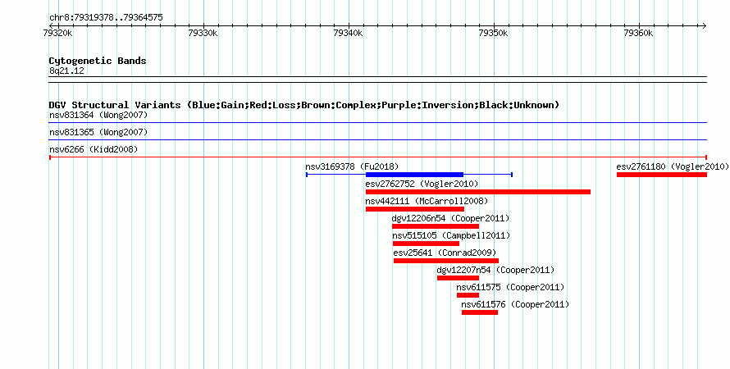Click the dgv12206n54 (Cooper2011) label
The image size is (730, 369).
450,218
